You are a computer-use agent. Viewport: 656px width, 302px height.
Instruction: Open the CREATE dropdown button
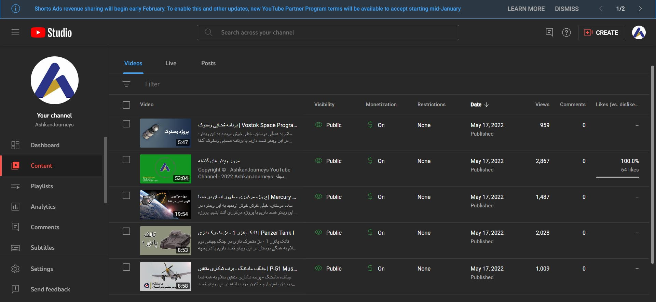click(x=601, y=32)
